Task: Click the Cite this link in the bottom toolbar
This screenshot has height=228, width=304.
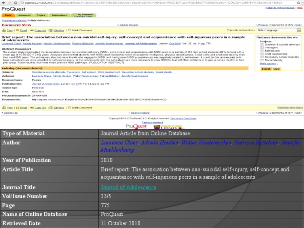Action: pos(59,108)
